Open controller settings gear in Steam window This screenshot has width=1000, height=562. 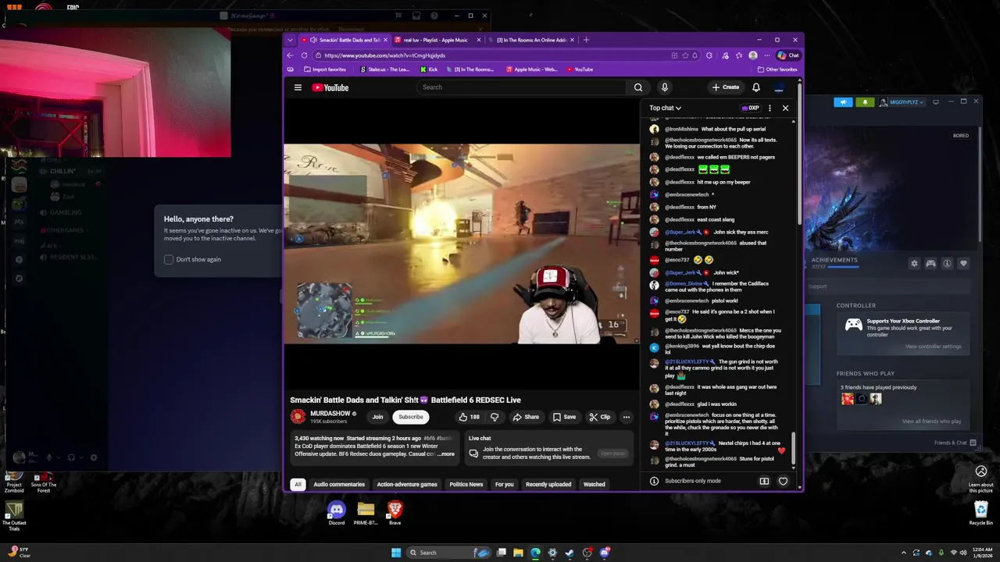(x=914, y=264)
